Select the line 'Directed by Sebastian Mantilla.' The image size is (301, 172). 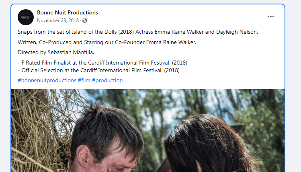coord(56,52)
